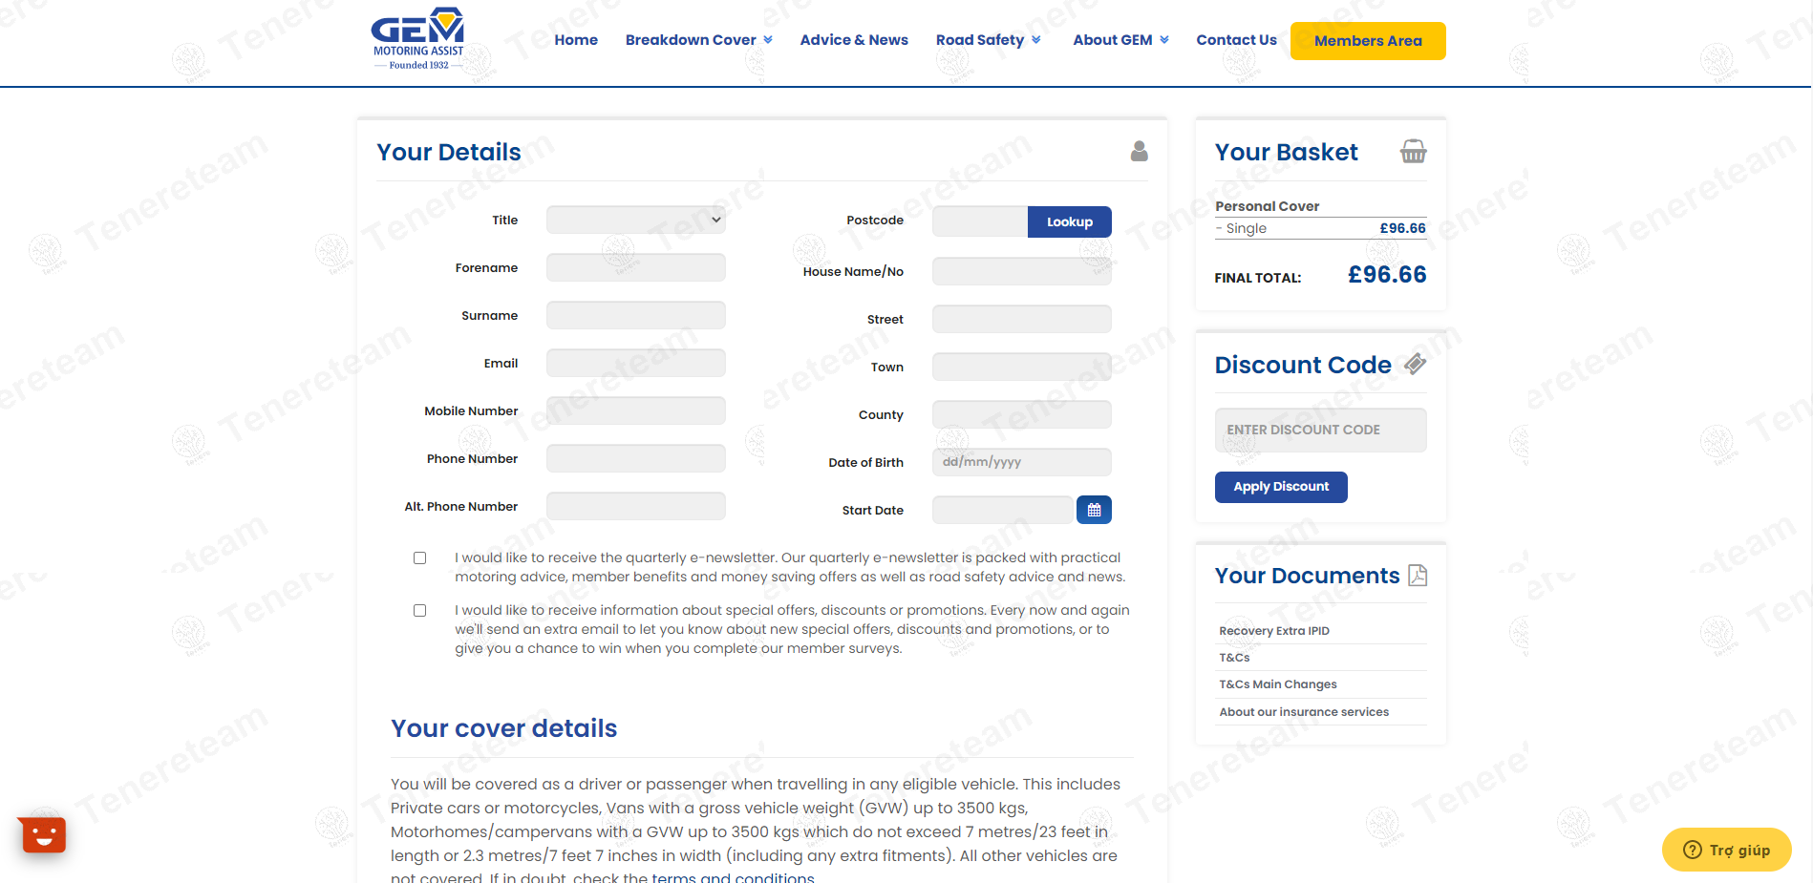Open the red chat bot widget
The image size is (1813, 883).
pyautogui.click(x=42, y=835)
